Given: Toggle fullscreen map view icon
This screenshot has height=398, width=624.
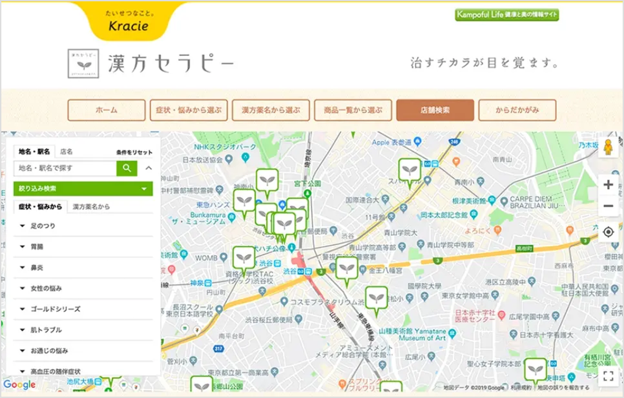Looking at the screenshot, I should tap(608, 376).
